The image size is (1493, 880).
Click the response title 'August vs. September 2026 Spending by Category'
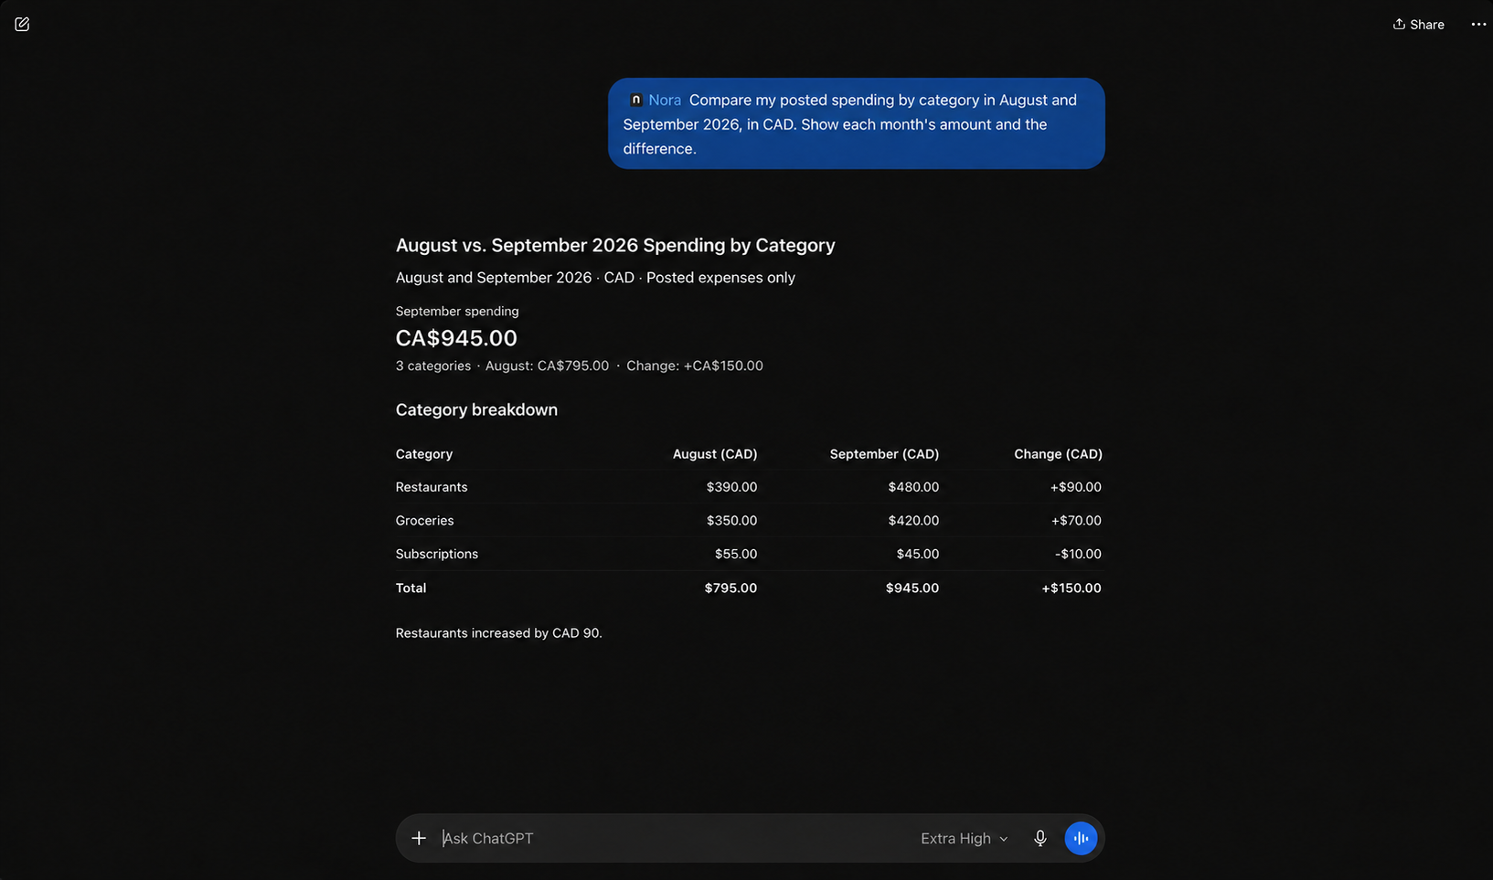(615, 245)
